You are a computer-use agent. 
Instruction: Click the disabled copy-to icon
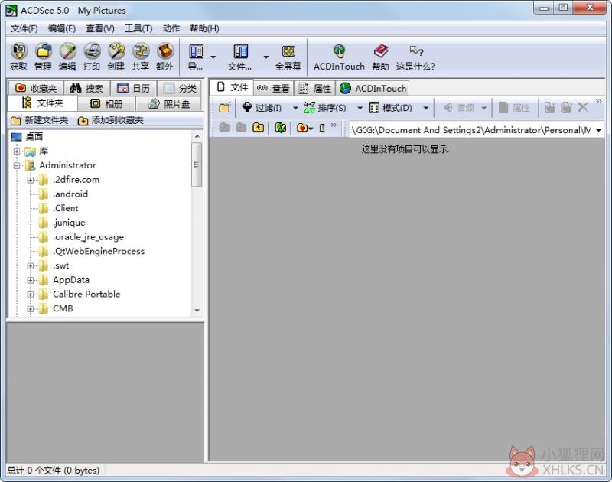pyautogui.click(x=549, y=108)
